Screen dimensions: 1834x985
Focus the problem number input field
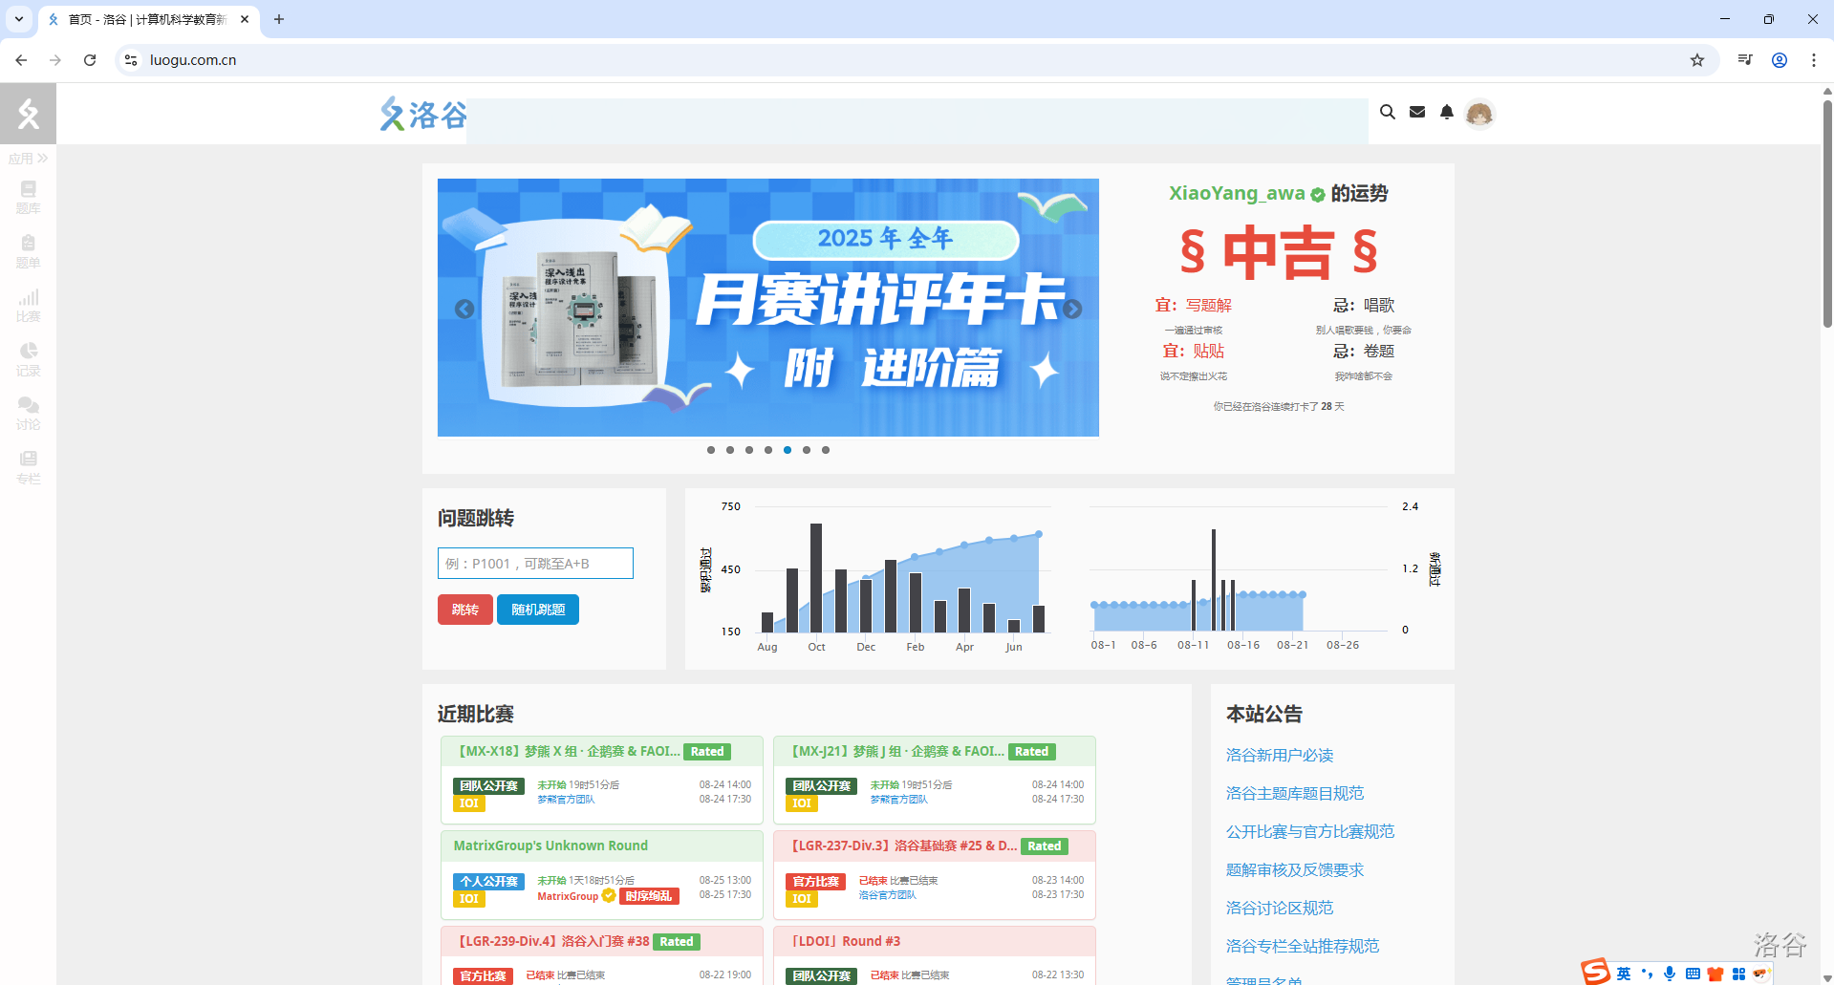[535, 564]
